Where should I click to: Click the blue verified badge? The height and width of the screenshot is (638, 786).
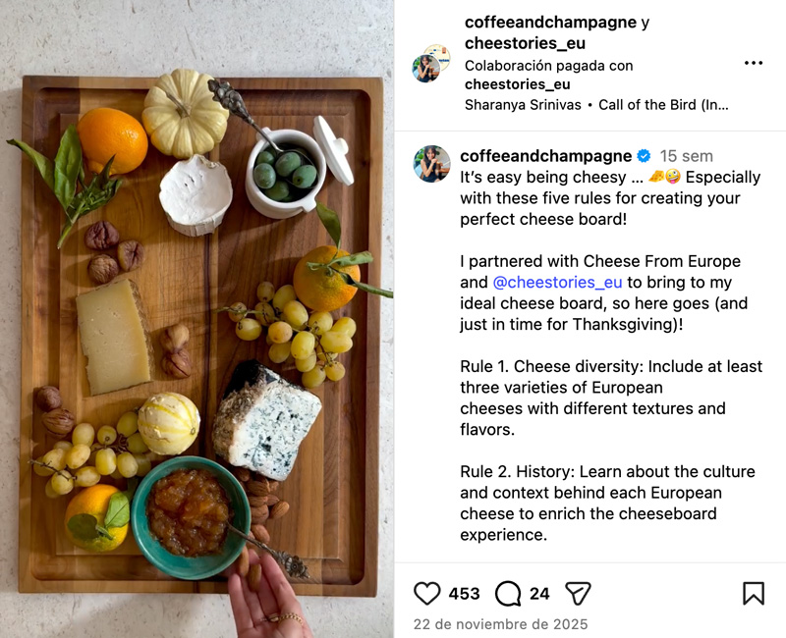tap(645, 156)
